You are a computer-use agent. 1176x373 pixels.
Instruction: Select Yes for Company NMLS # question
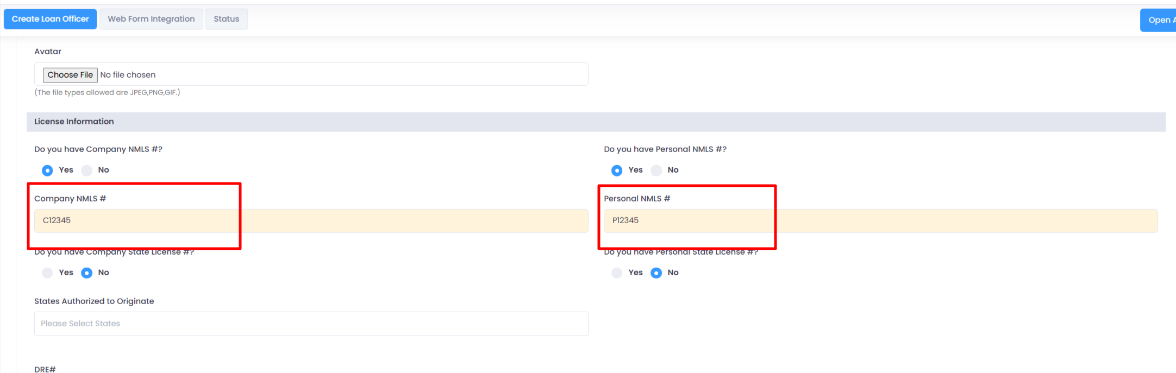(x=48, y=170)
